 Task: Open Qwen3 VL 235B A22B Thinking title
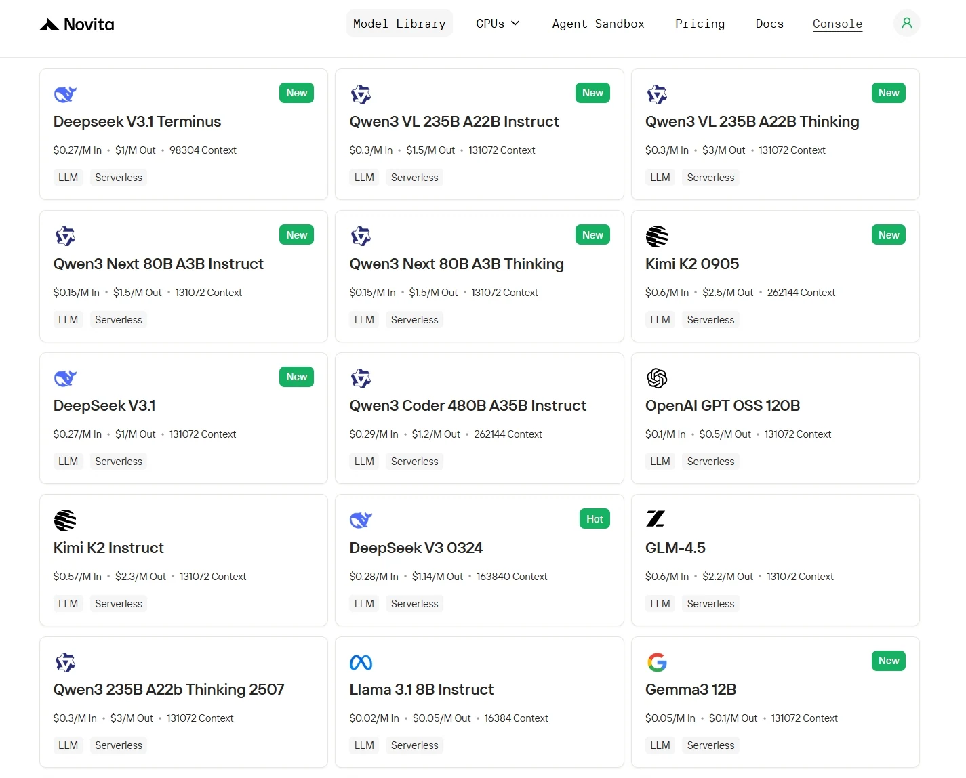click(x=752, y=122)
